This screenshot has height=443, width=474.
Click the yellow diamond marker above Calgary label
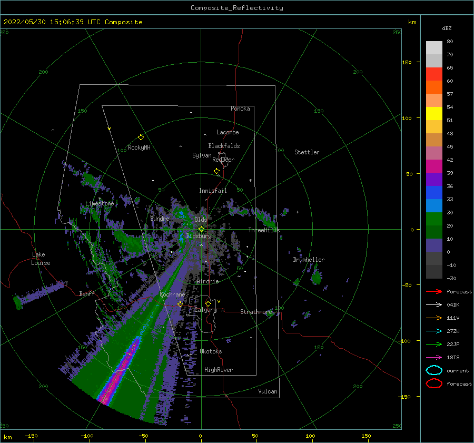click(208, 303)
